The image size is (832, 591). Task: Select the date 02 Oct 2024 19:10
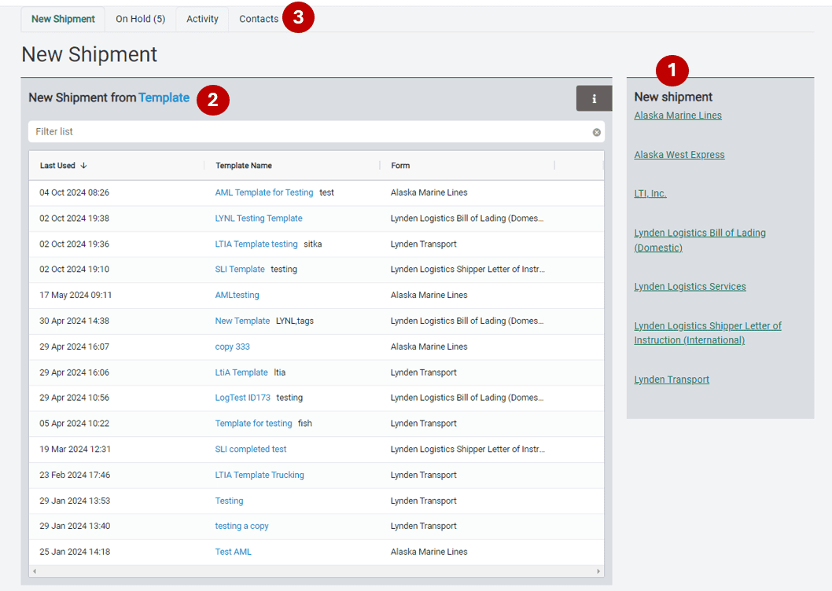(x=74, y=269)
